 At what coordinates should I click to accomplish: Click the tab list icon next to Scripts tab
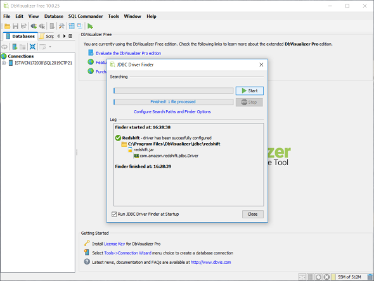(x=70, y=36)
